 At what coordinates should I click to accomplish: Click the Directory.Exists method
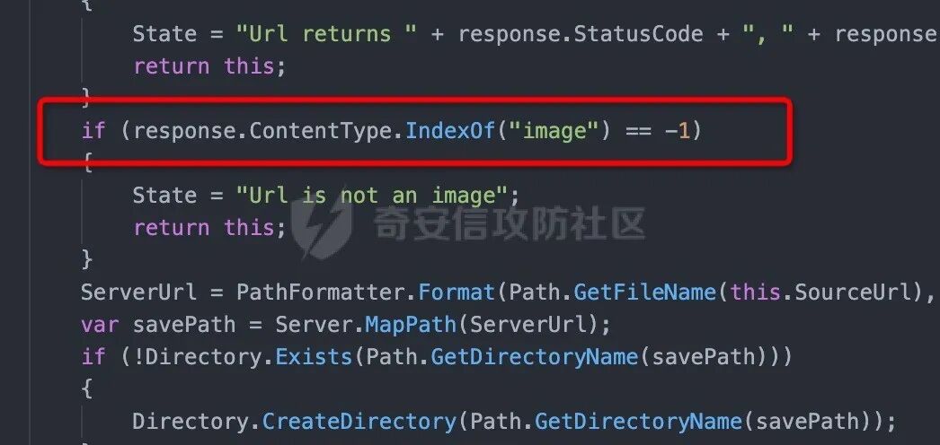click(x=248, y=356)
